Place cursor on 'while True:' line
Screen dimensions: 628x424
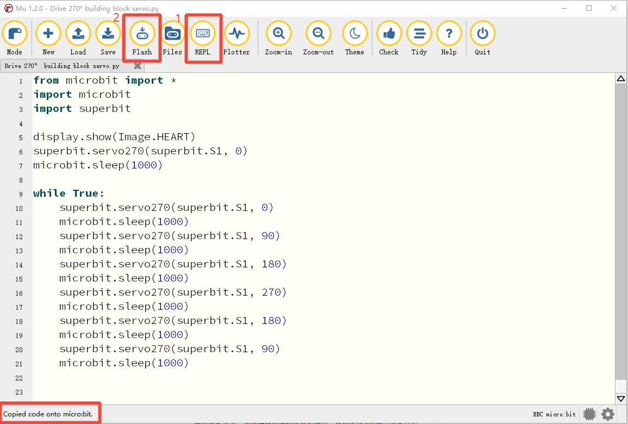coord(69,194)
